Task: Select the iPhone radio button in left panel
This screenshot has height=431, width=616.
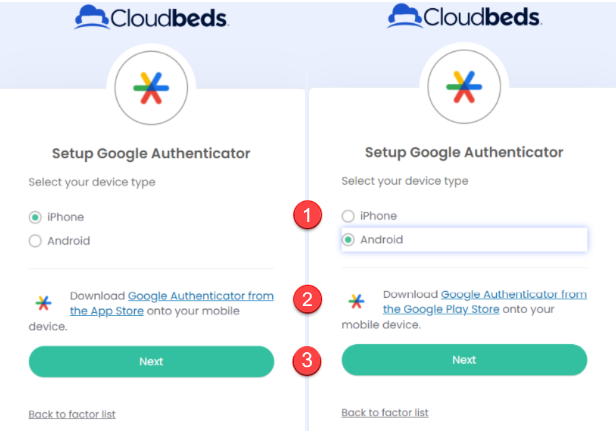Action: [36, 217]
